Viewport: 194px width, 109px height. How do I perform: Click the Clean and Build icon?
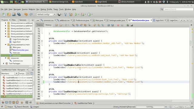[71, 14]
